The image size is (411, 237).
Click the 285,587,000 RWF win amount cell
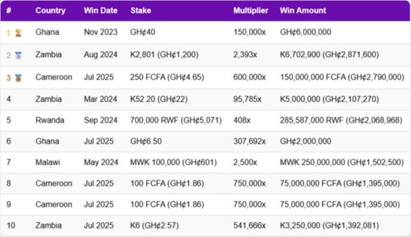341,120
